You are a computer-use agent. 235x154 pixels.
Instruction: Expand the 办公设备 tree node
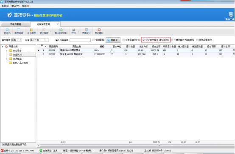[x=6, y=50]
